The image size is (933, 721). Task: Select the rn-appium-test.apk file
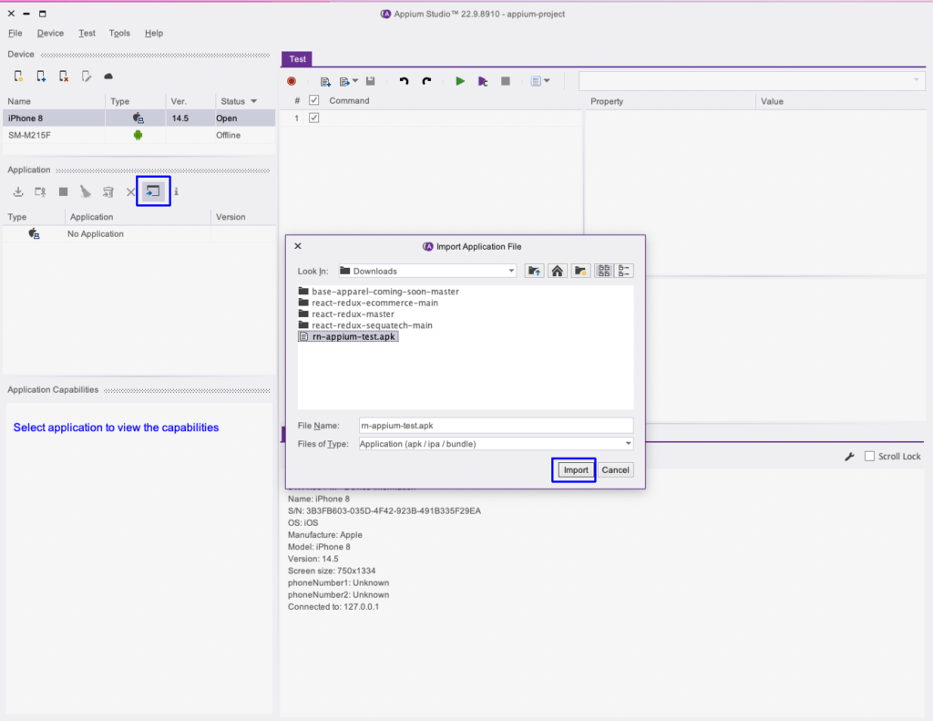[348, 336]
